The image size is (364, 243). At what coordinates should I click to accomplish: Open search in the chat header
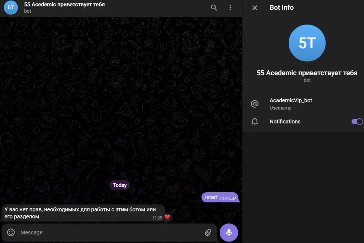tap(214, 8)
